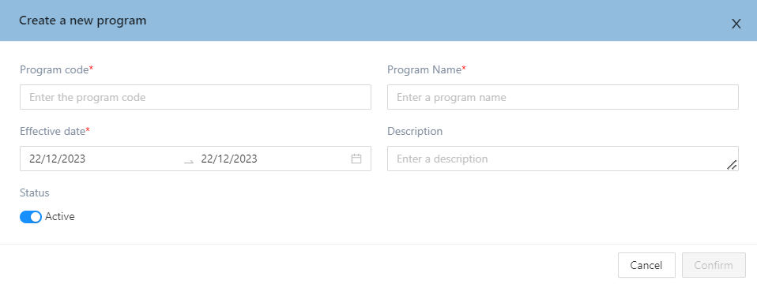Screen dimensions: 757x284
Task: Click the Active label beside the switch
Action: [x=60, y=216]
